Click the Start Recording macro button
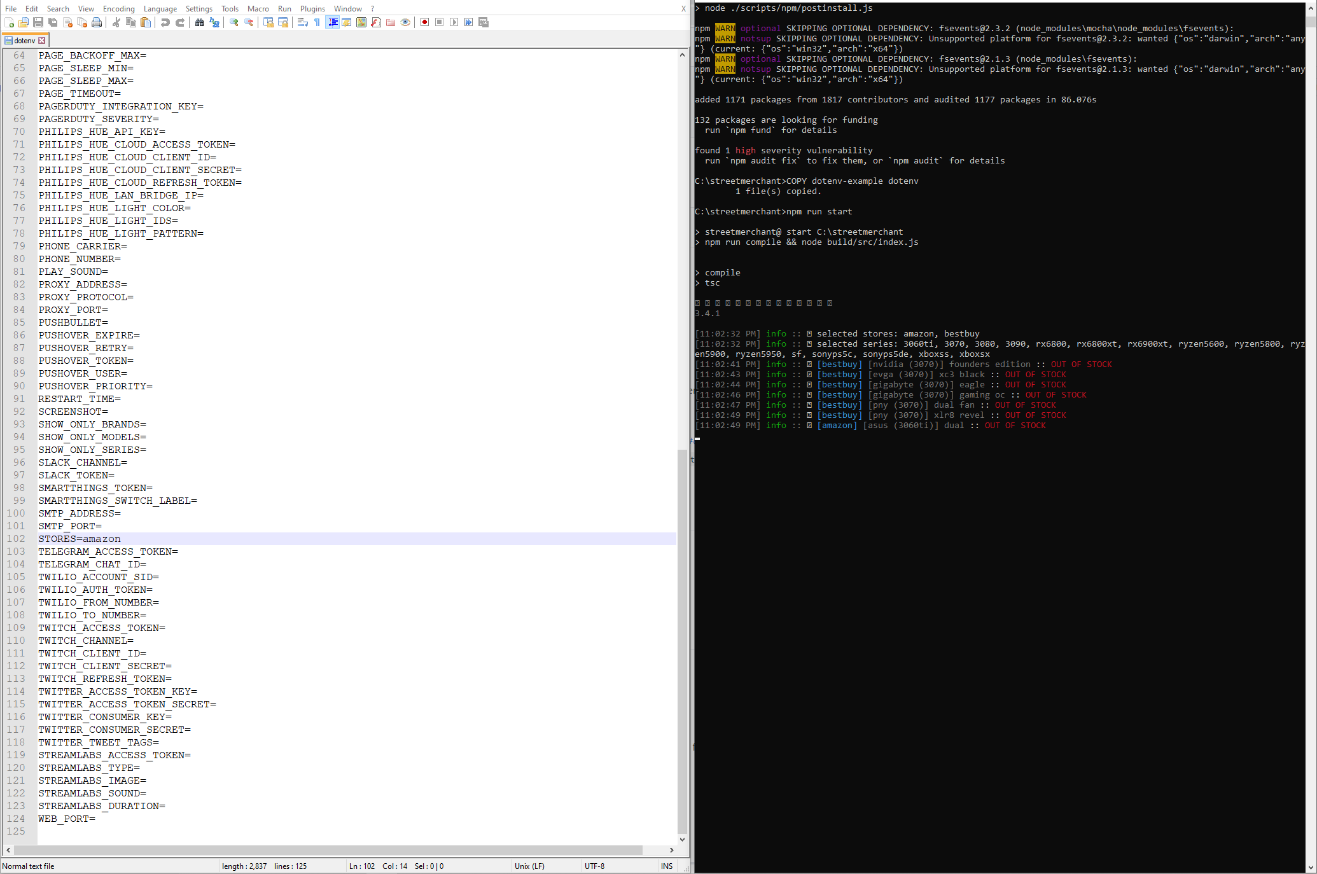 tap(424, 22)
